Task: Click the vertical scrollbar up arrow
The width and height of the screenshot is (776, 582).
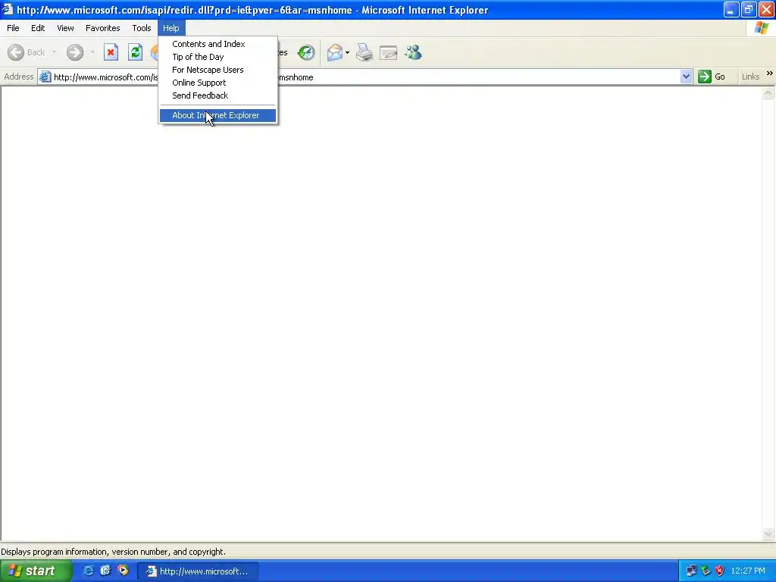Action: (x=768, y=93)
